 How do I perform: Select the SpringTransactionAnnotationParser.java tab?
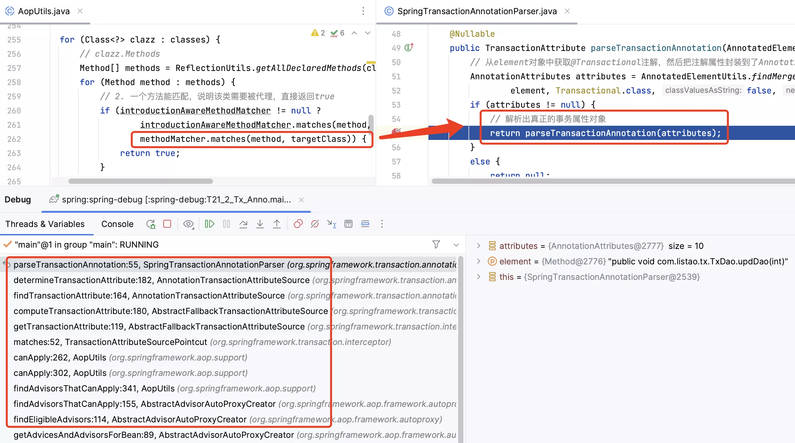point(477,11)
